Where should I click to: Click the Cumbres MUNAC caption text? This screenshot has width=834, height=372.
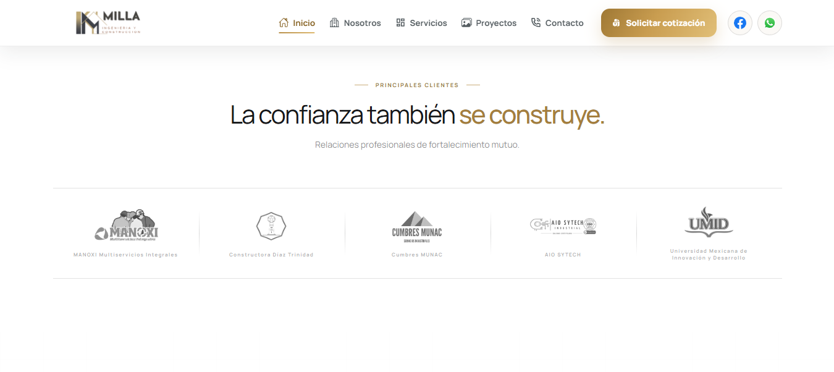pyautogui.click(x=417, y=255)
